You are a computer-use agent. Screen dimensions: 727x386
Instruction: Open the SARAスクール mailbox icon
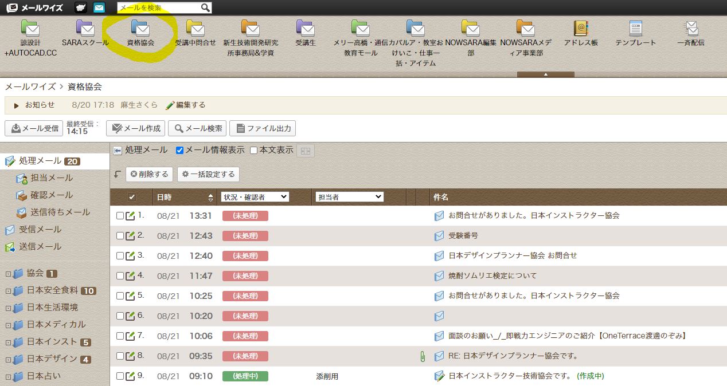[x=85, y=28]
